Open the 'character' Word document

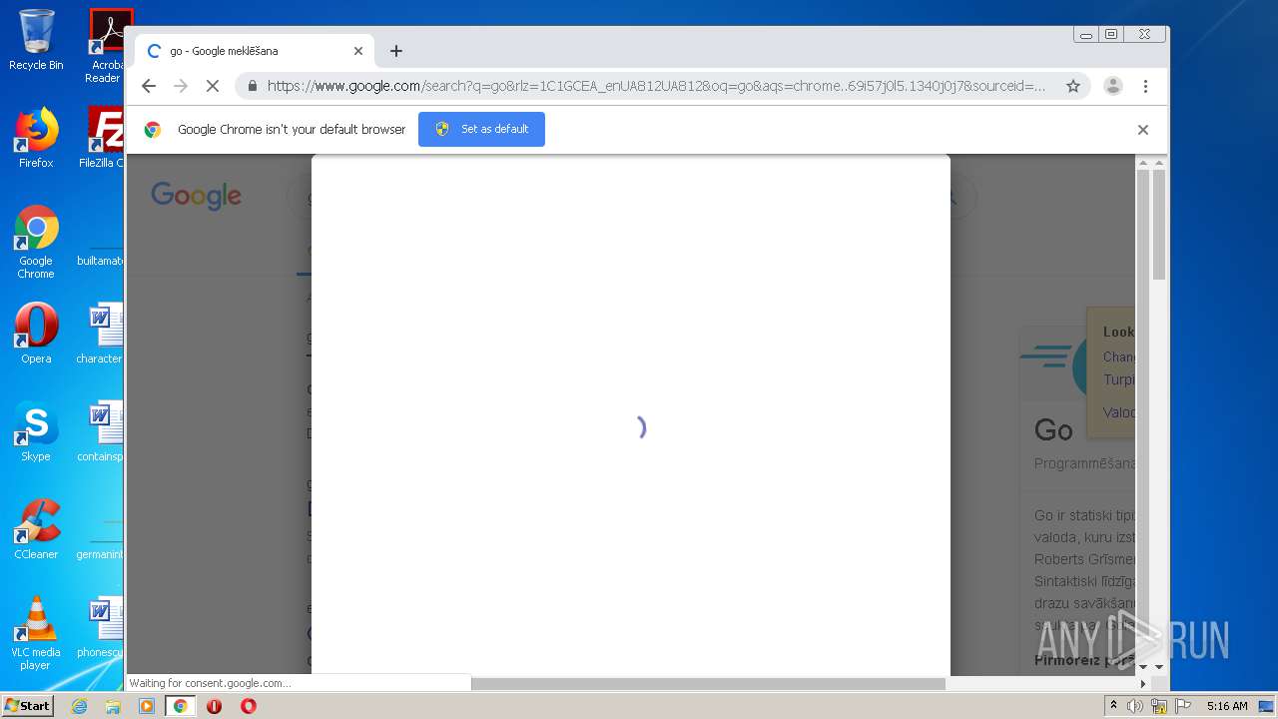coord(103,334)
